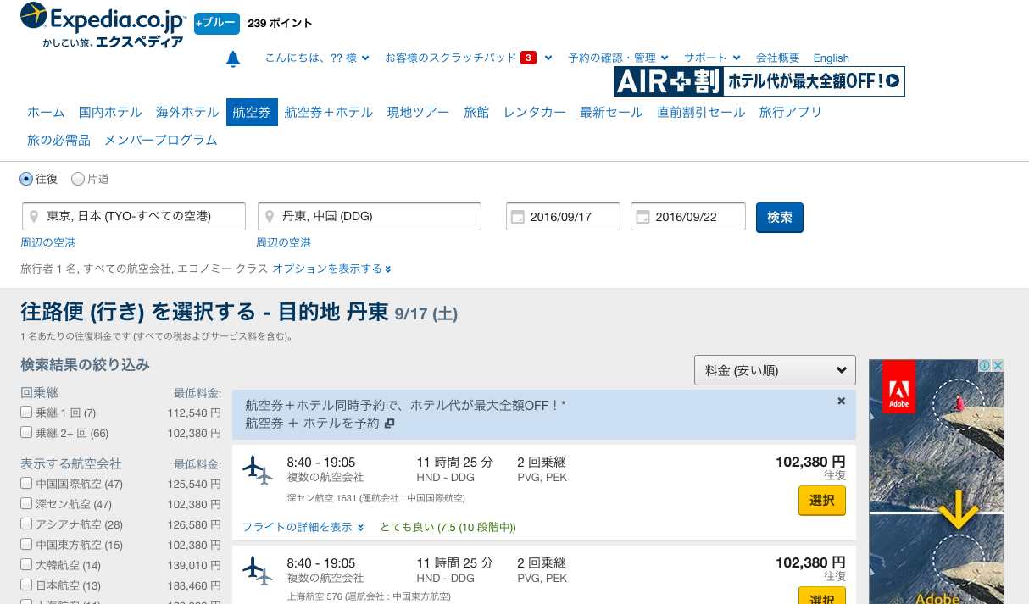Open the 料金 (安い順) sort dropdown
The width and height of the screenshot is (1029, 604).
coord(775,370)
